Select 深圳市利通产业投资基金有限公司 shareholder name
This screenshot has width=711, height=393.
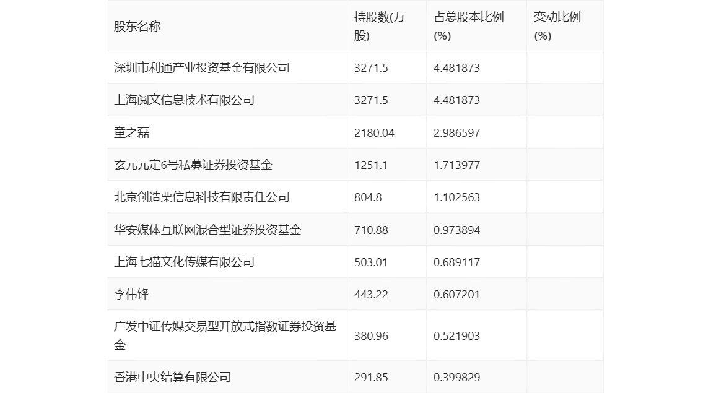[202, 67]
